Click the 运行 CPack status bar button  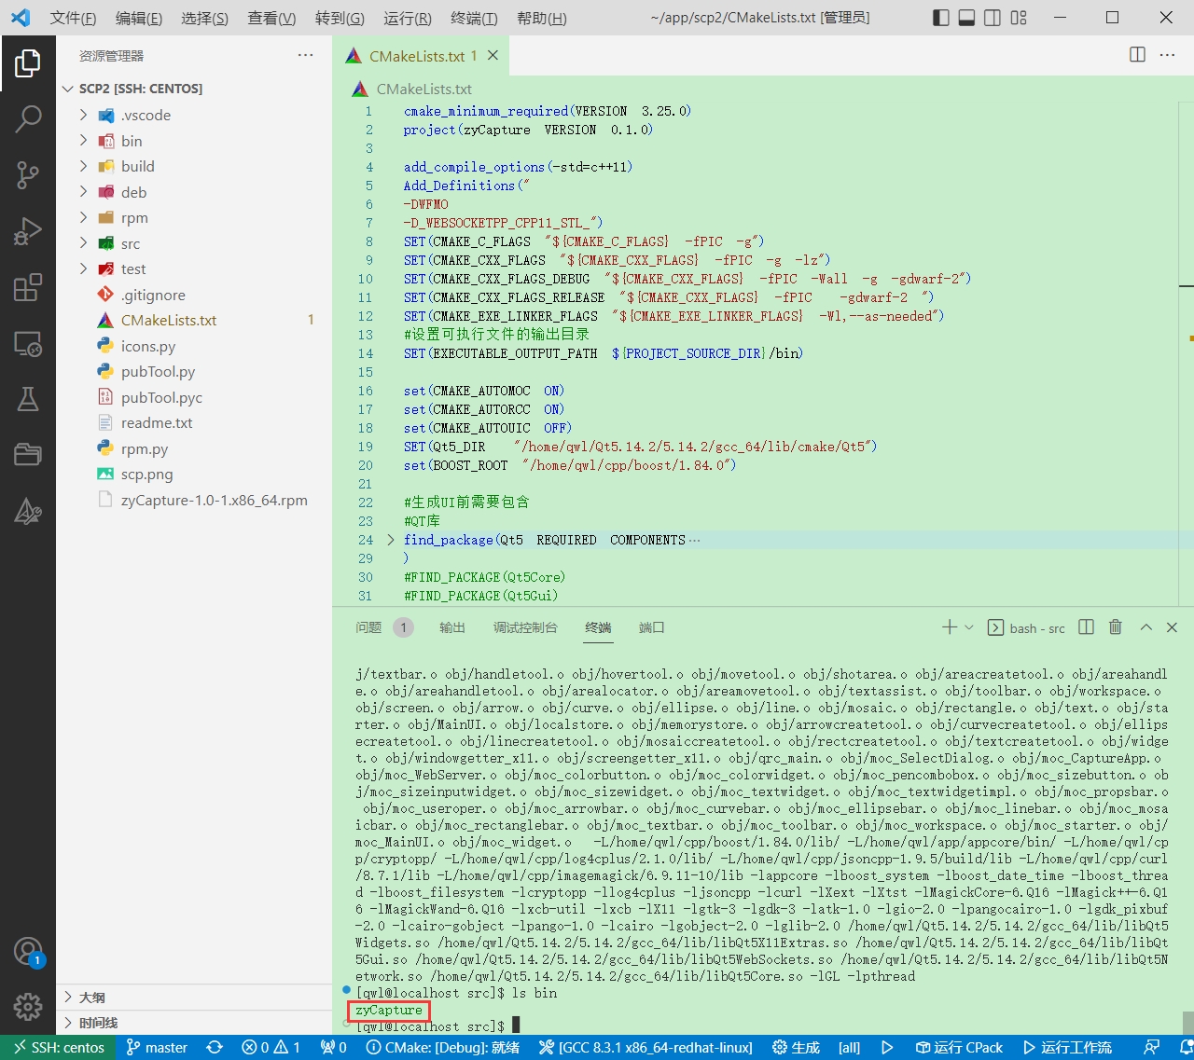click(x=959, y=1047)
